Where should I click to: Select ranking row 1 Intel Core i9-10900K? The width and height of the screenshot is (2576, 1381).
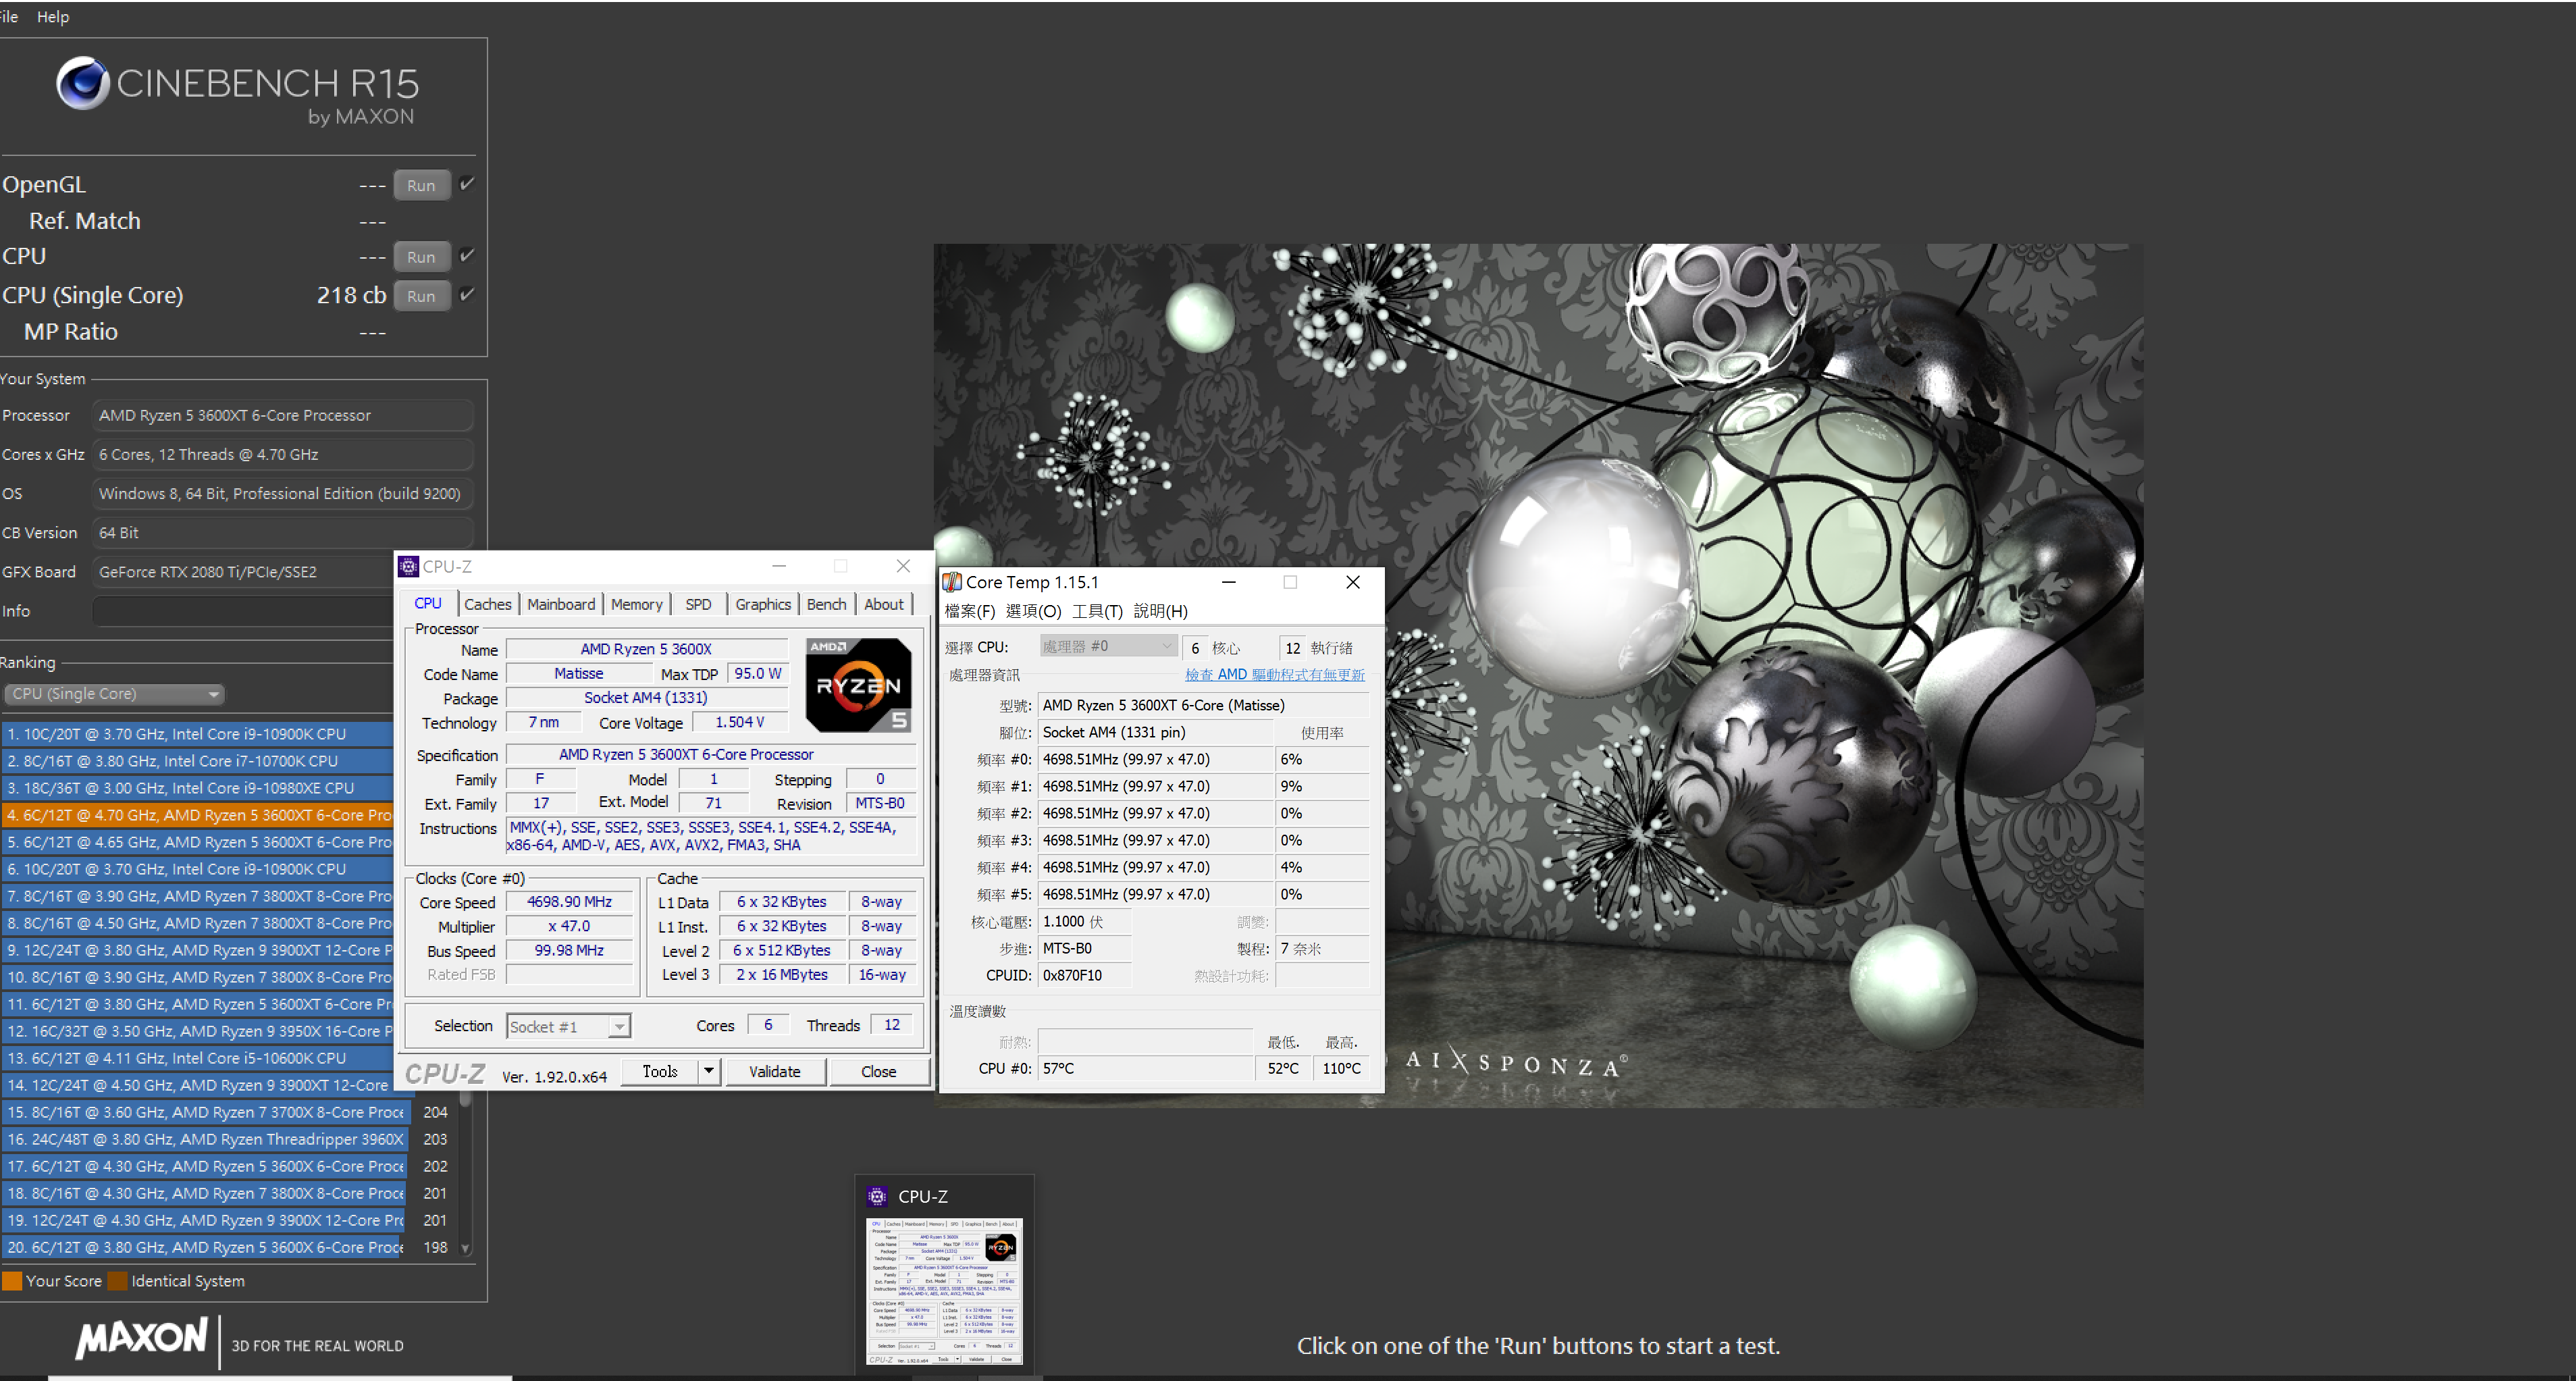coord(198,733)
